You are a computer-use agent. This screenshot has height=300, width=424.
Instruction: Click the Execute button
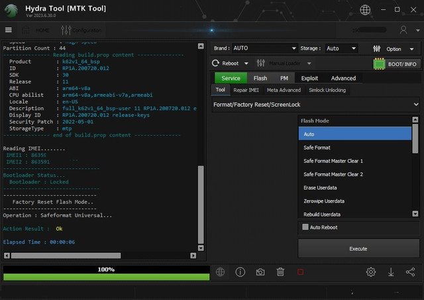(358, 248)
